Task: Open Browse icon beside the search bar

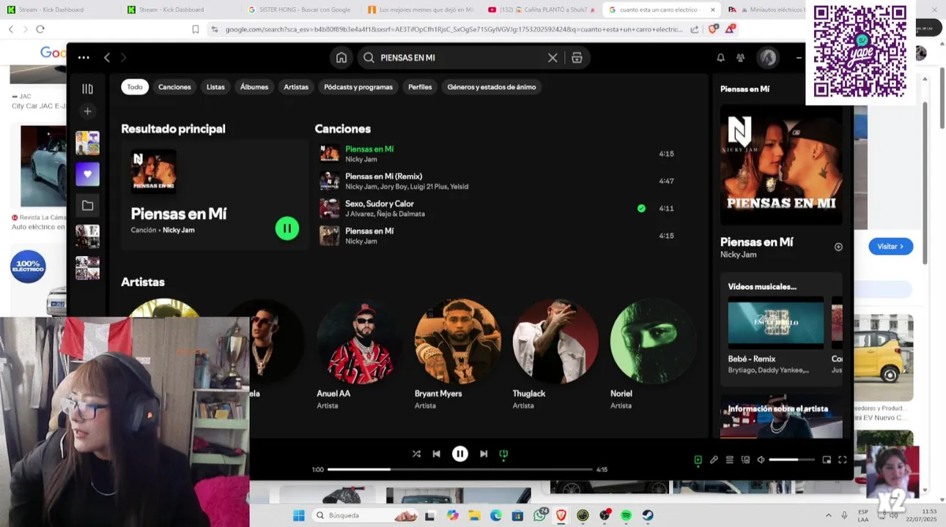Action: point(577,58)
